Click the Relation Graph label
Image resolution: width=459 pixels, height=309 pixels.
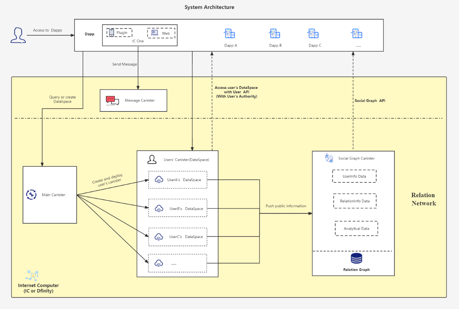[x=357, y=270]
